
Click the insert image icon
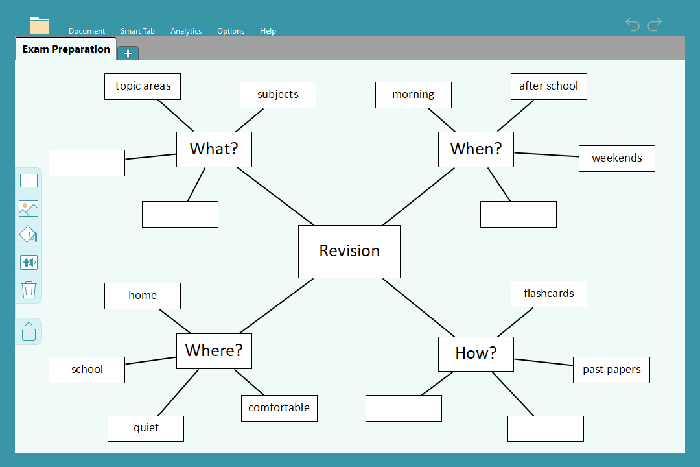[x=29, y=208]
